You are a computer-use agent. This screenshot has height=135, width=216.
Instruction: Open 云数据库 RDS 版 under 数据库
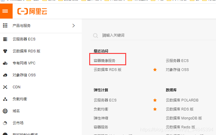(x=180, y=109)
